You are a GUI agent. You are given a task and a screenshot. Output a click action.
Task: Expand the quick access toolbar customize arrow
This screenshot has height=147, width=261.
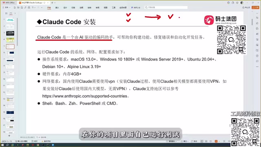click(42, 7)
